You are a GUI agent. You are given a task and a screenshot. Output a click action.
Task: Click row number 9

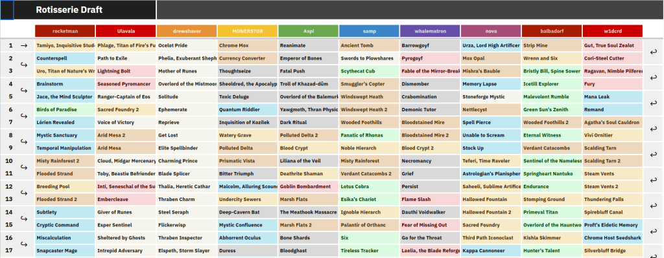tap(10, 148)
